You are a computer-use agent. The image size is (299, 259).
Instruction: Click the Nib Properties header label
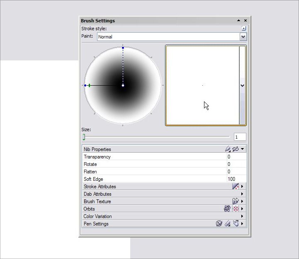(97, 149)
